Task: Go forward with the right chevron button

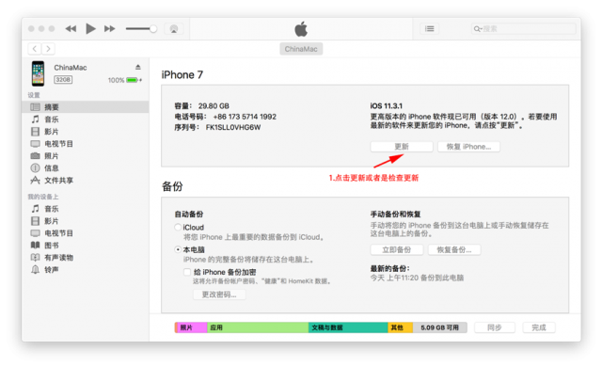Action: [48, 49]
